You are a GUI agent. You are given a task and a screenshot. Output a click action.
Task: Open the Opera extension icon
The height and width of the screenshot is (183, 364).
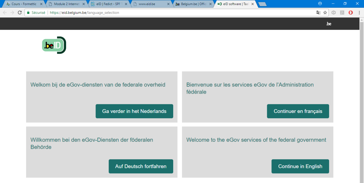[x=351, y=13]
